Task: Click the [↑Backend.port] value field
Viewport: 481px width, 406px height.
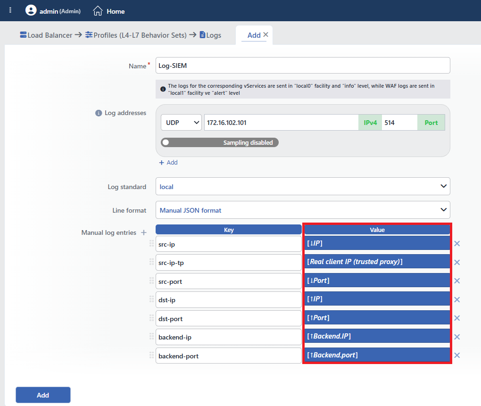Action: tap(377, 355)
